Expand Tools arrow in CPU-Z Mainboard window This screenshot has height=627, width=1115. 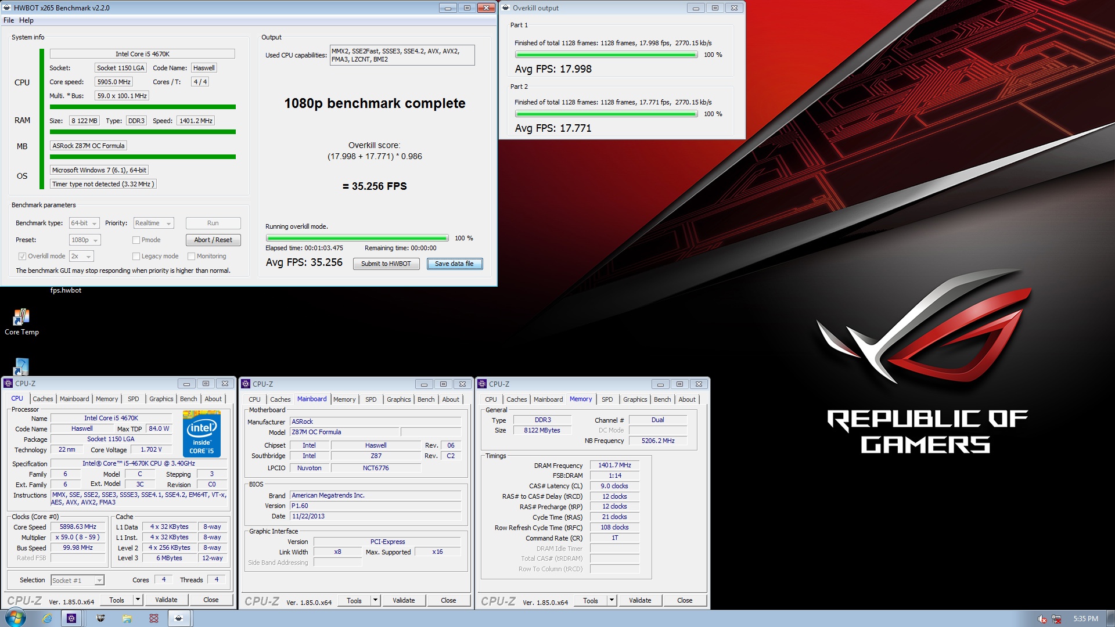375,600
